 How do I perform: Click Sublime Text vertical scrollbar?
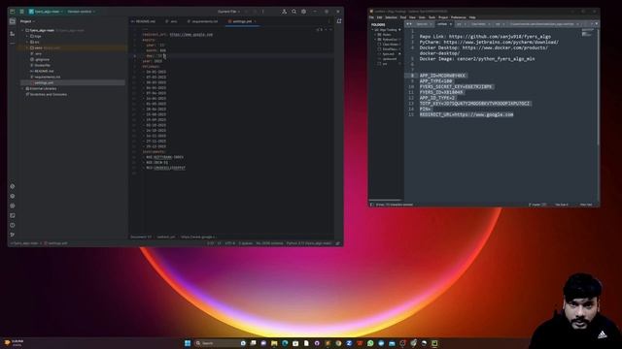[598, 87]
